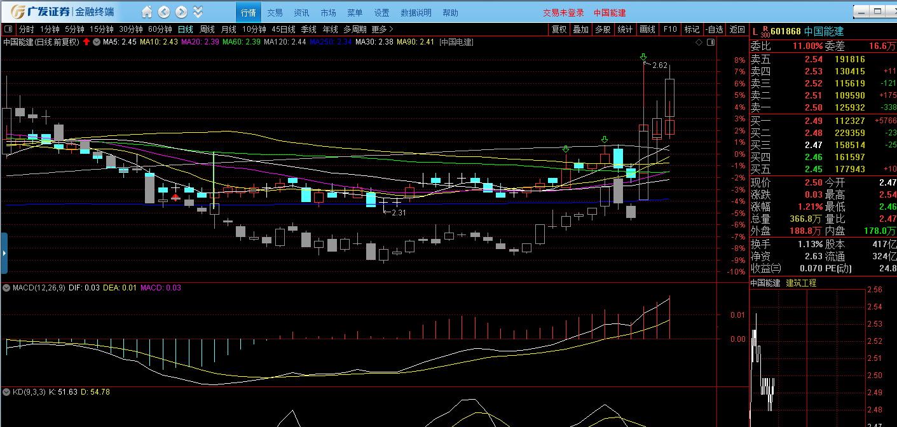
Task: Select the 周线 period
Action: point(207,29)
